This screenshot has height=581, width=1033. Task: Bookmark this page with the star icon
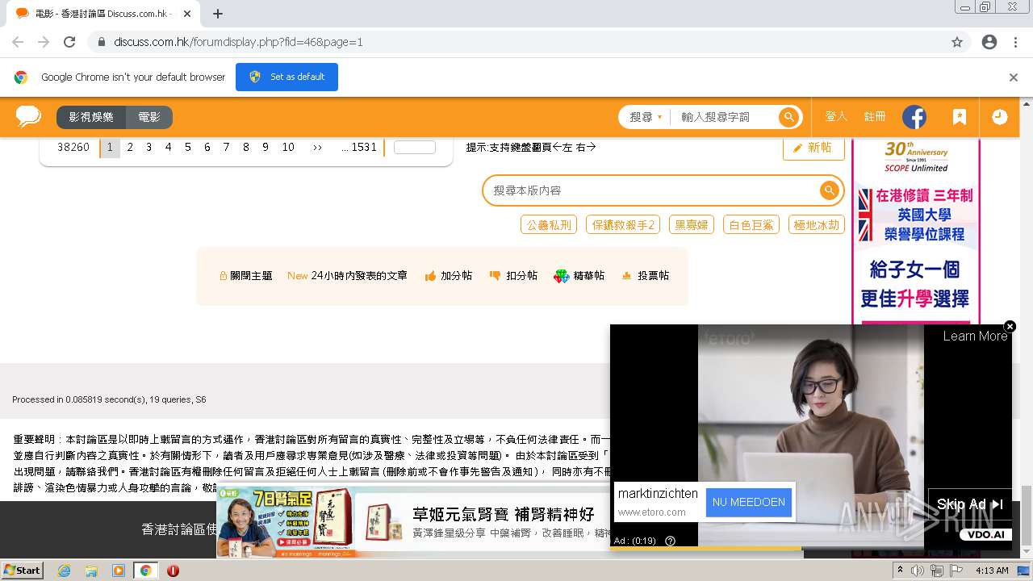(x=957, y=42)
